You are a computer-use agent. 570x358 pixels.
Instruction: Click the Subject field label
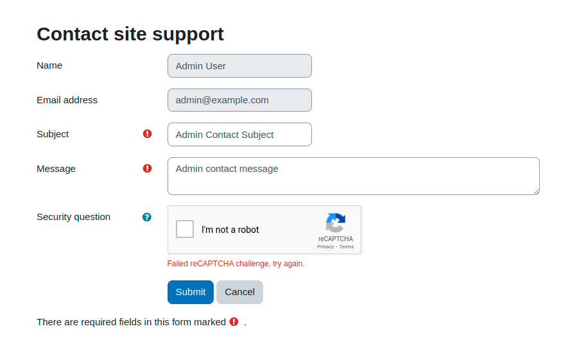[x=53, y=134]
